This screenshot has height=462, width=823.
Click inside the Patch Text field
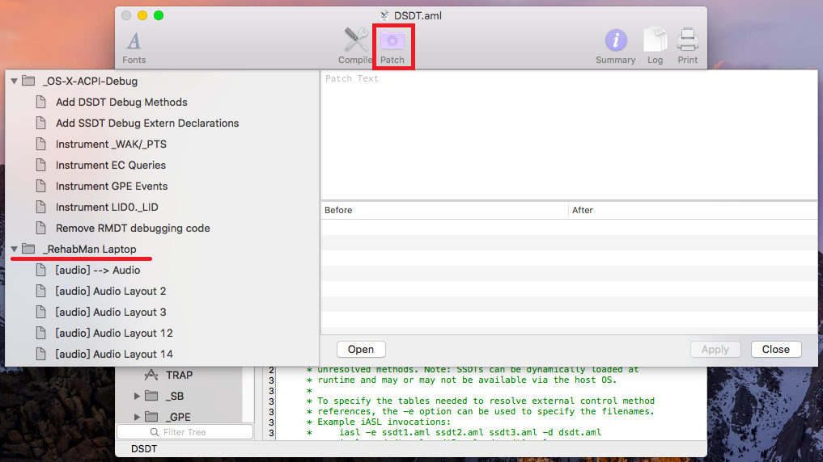[569, 135]
